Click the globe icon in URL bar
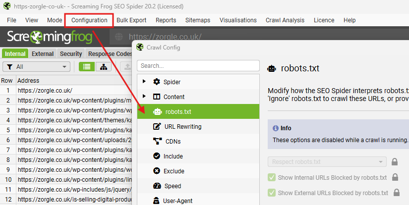Viewport: 409px width, 205px height. pos(118,37)
